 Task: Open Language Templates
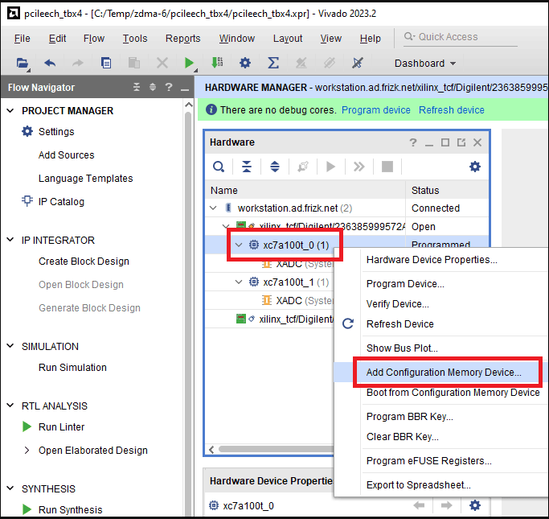(x=85, y=179)
